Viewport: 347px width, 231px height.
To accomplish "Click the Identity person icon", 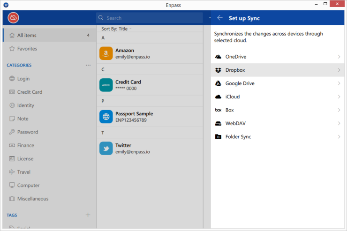I will (12, 105).
